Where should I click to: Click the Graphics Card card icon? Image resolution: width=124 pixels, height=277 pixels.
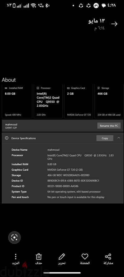(x=68, y=88)
